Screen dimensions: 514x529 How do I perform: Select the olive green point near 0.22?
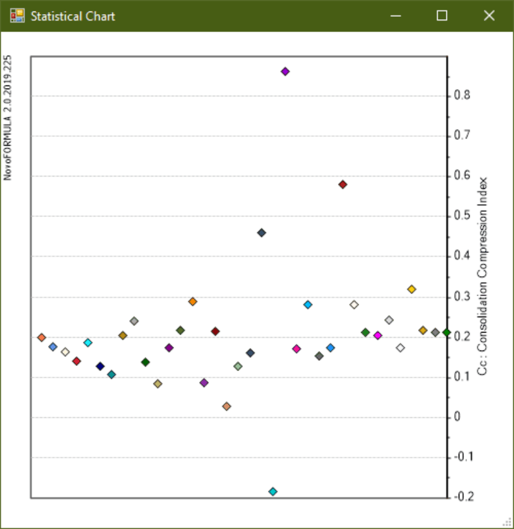[181, 330]
